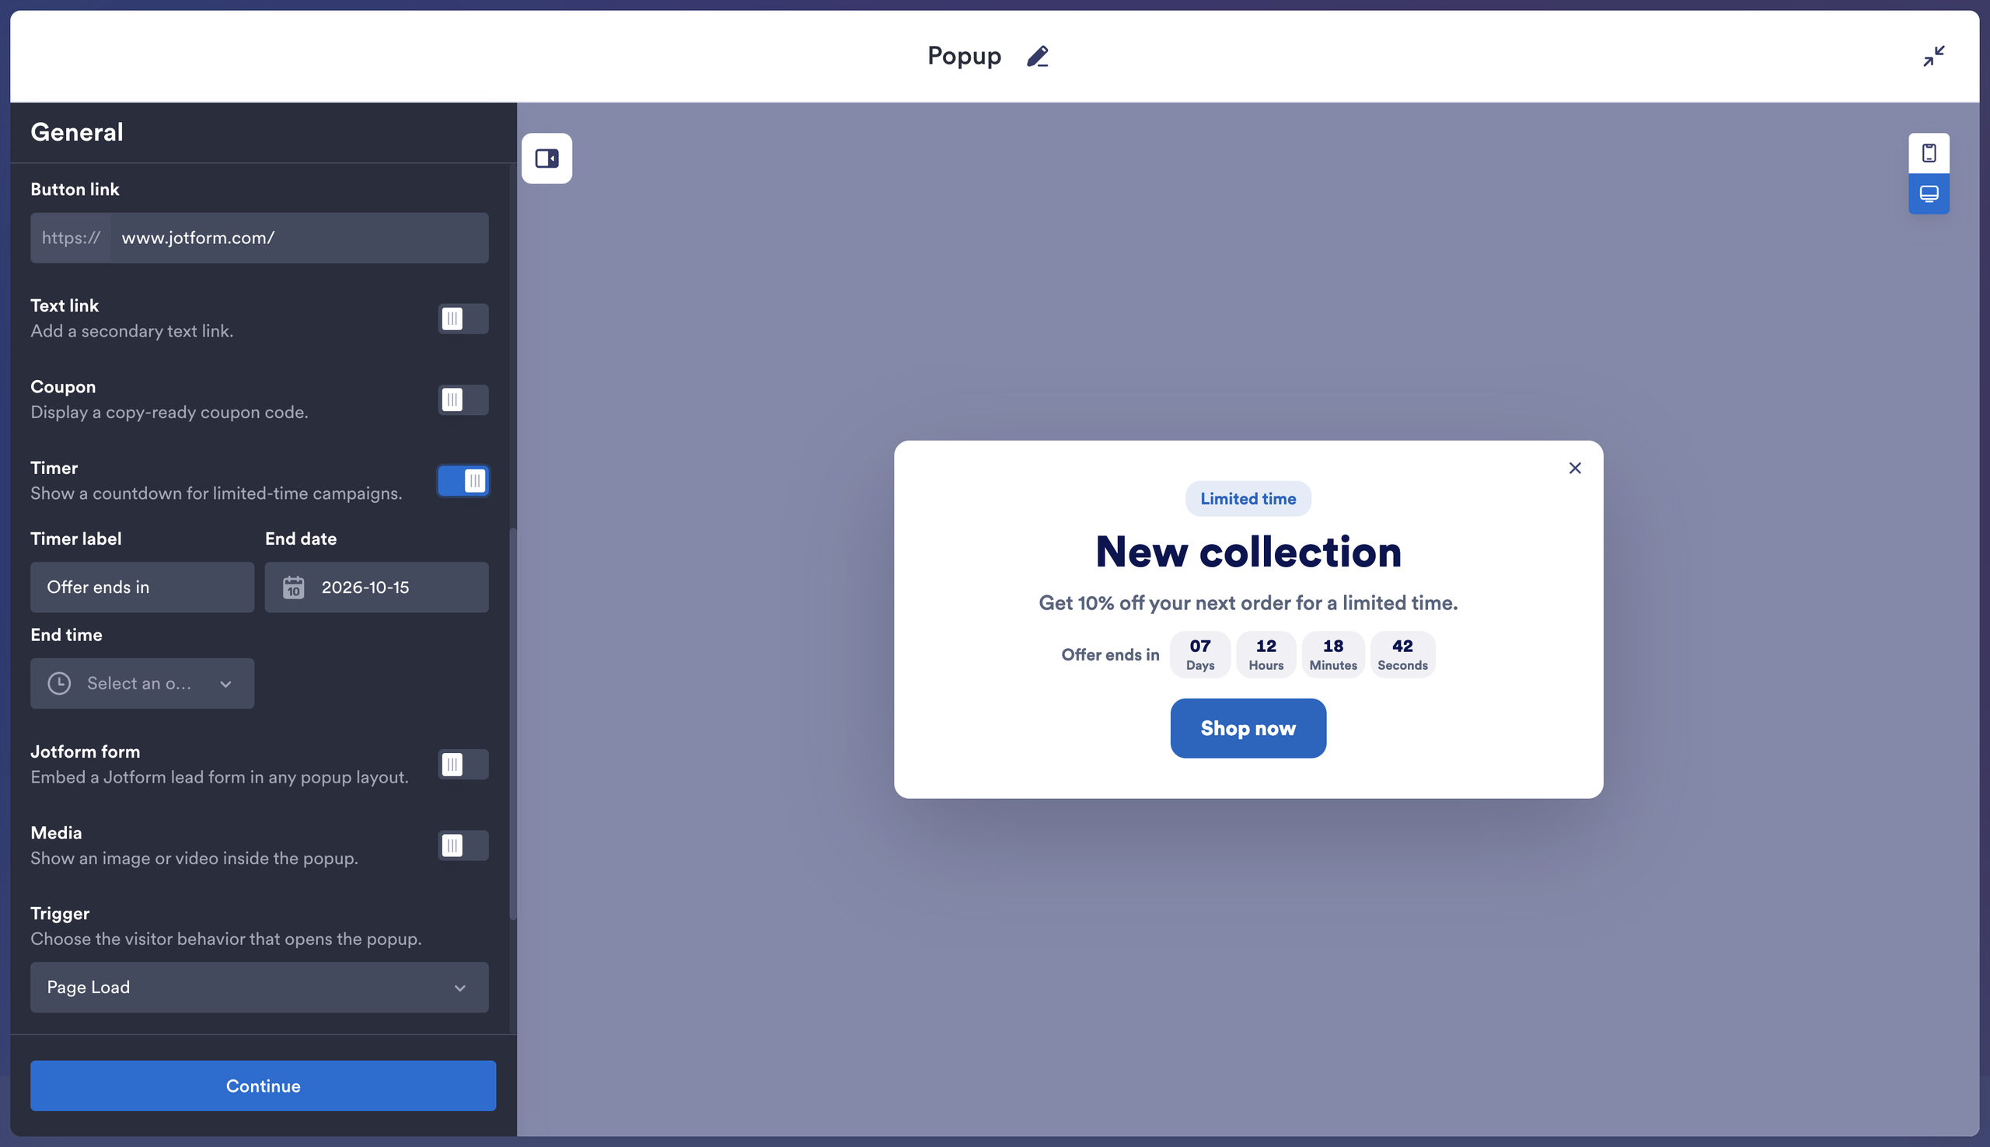Image resolution: width=1990 pixels, height=1147 pixels.
Task: Enable the Coupon toggle
Action: (463, 399)
